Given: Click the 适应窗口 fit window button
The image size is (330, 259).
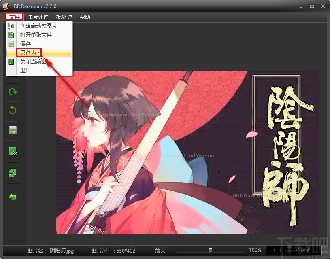Looking at the screenshot, I should [306, 251].
